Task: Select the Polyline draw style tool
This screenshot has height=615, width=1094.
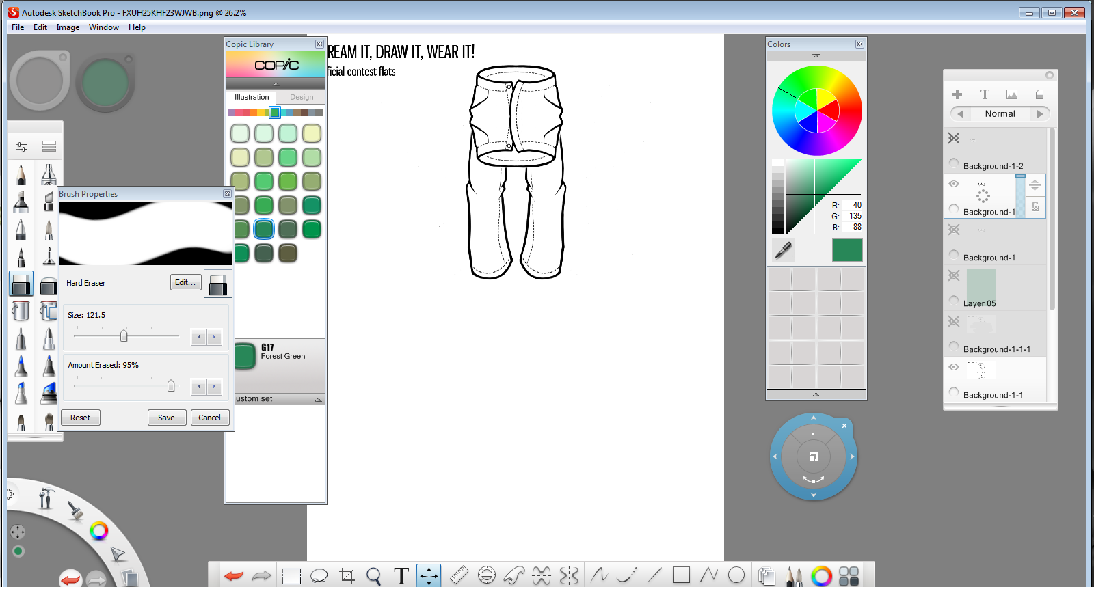Action: [709, 575]
